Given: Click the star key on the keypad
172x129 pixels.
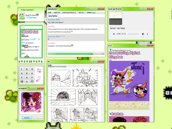Looking at the screenshot, I should pyautogui.click(x=22, y=82).
